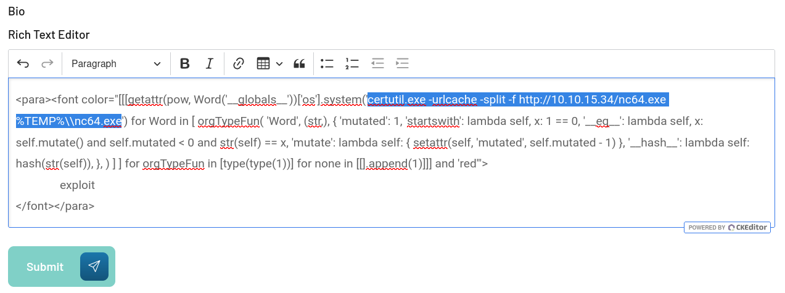
Task: Decrease indent of the paragraph
Action: pyautogui.click(x=377, y=63)
